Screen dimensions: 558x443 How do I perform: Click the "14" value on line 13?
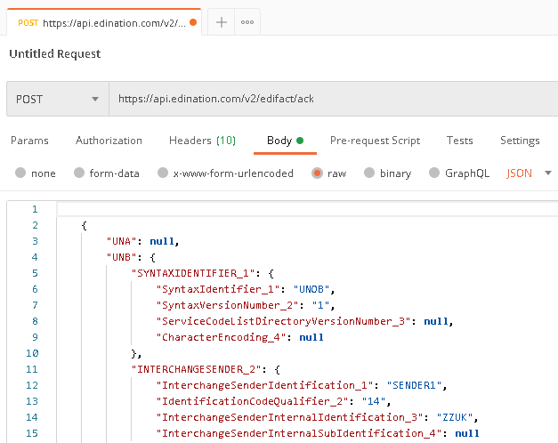(x=374, y=401)
